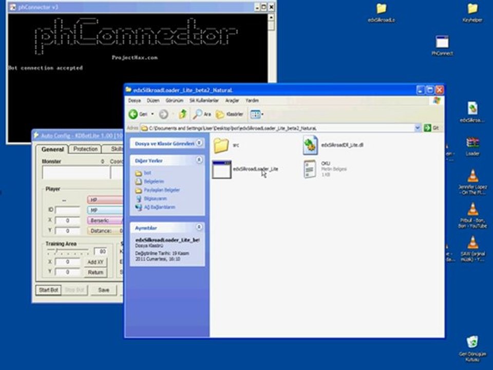The height and width of the screenshot is (370, 493).
Task: Click the MP bar in Player section
Action: click(x=105, y=210)
